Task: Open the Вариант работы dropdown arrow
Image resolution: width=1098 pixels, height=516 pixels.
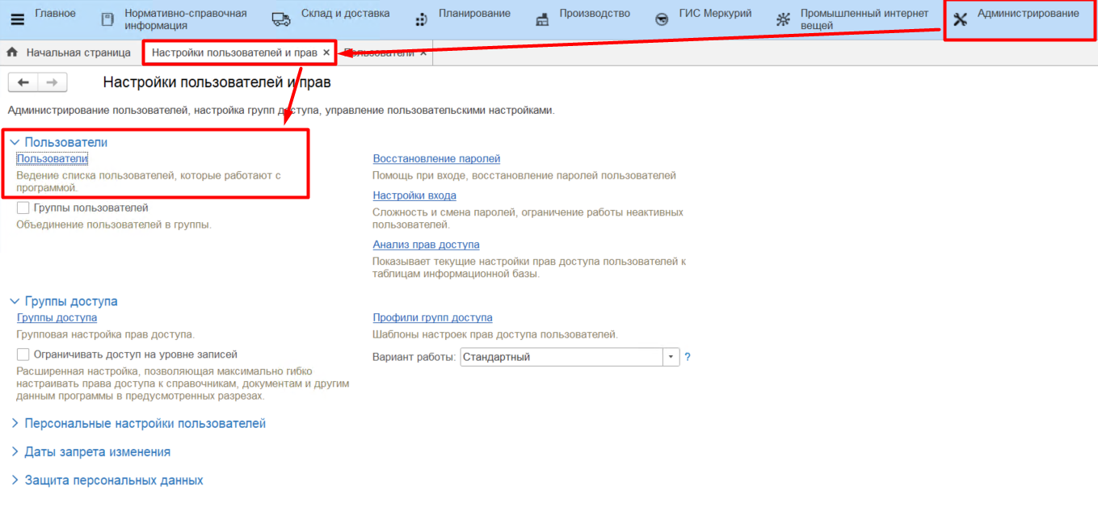Action: (x=671, y=357)
